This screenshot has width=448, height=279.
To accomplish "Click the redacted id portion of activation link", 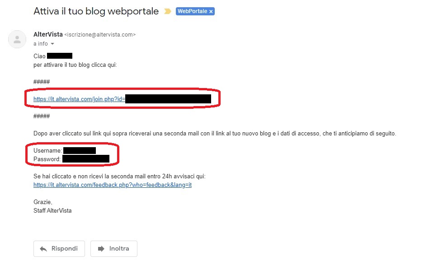I will point(168,99).
